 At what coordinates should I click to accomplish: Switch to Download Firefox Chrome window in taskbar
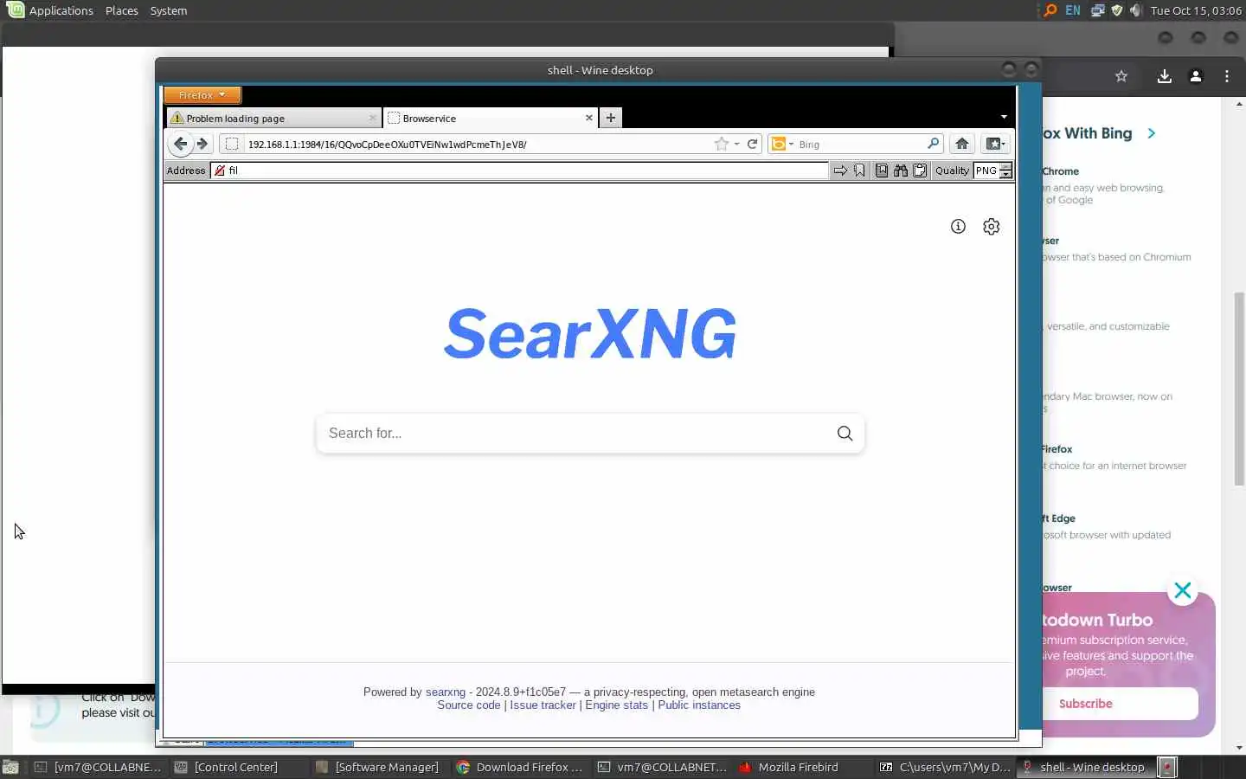coord(519,767)
